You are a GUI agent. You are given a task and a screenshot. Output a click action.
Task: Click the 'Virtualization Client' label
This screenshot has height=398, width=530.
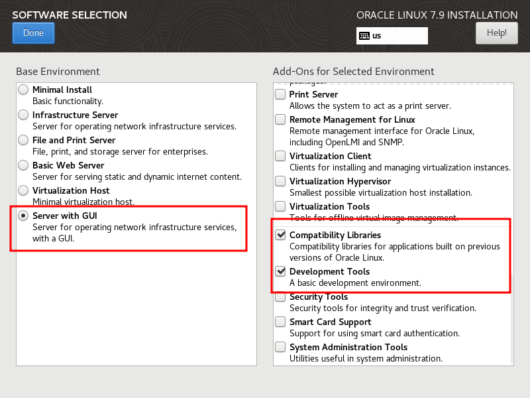pos(330,157)
